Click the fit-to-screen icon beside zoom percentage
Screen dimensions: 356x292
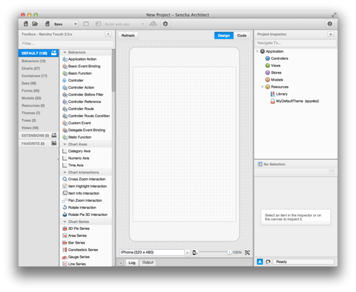[x=248, y=253]
